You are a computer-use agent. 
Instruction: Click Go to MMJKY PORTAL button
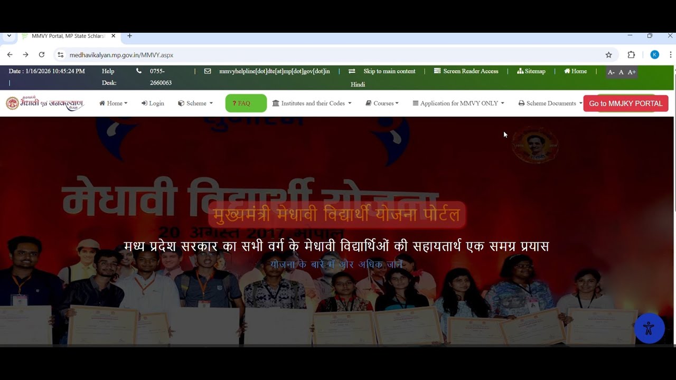tap(626, 103)
